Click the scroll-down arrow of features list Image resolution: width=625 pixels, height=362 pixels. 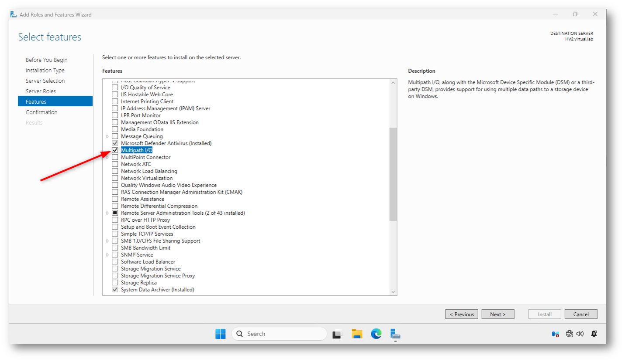pyautogui.click(x=393, y=292)
